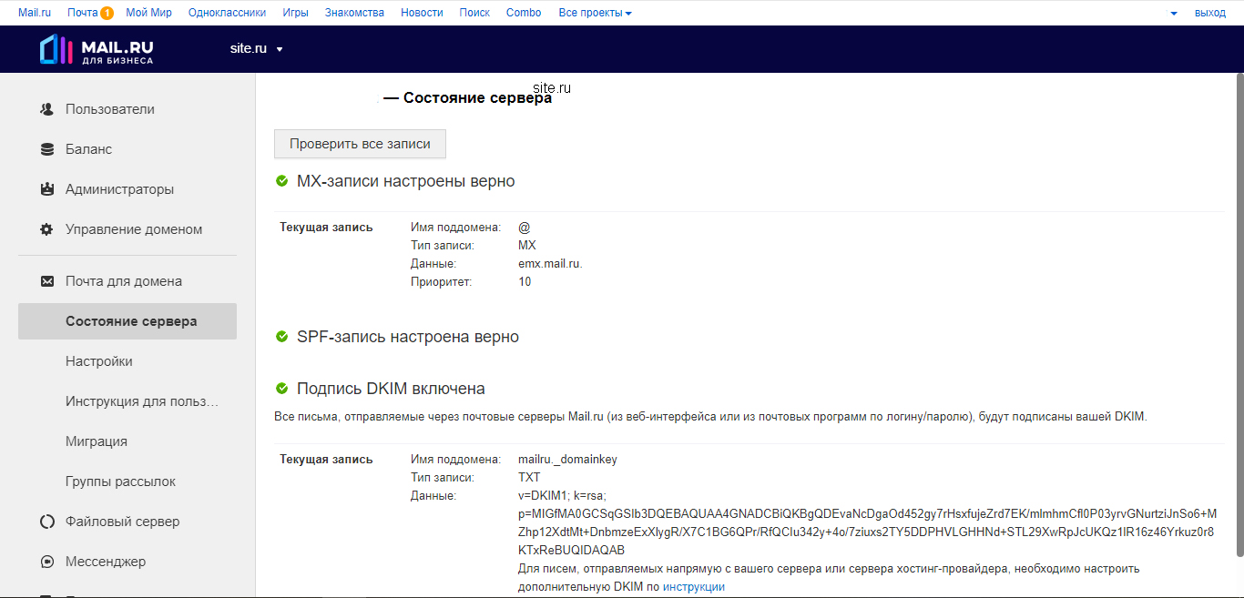
Task: Open Мой Мир link in top bar
Action: (x=149, y=13)
